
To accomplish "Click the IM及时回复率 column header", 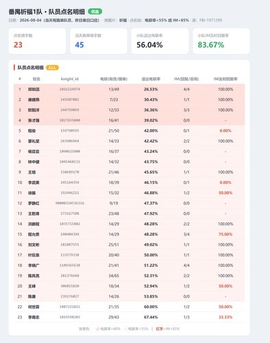I will (225, 79).
